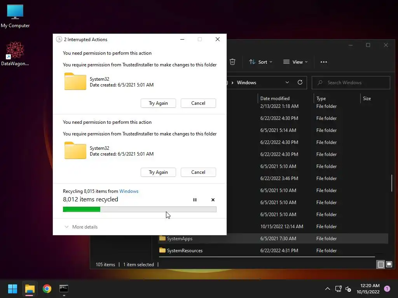Sort by the Type column header
The width and height of the screenshot is (398, 298).
click(321, 98)
